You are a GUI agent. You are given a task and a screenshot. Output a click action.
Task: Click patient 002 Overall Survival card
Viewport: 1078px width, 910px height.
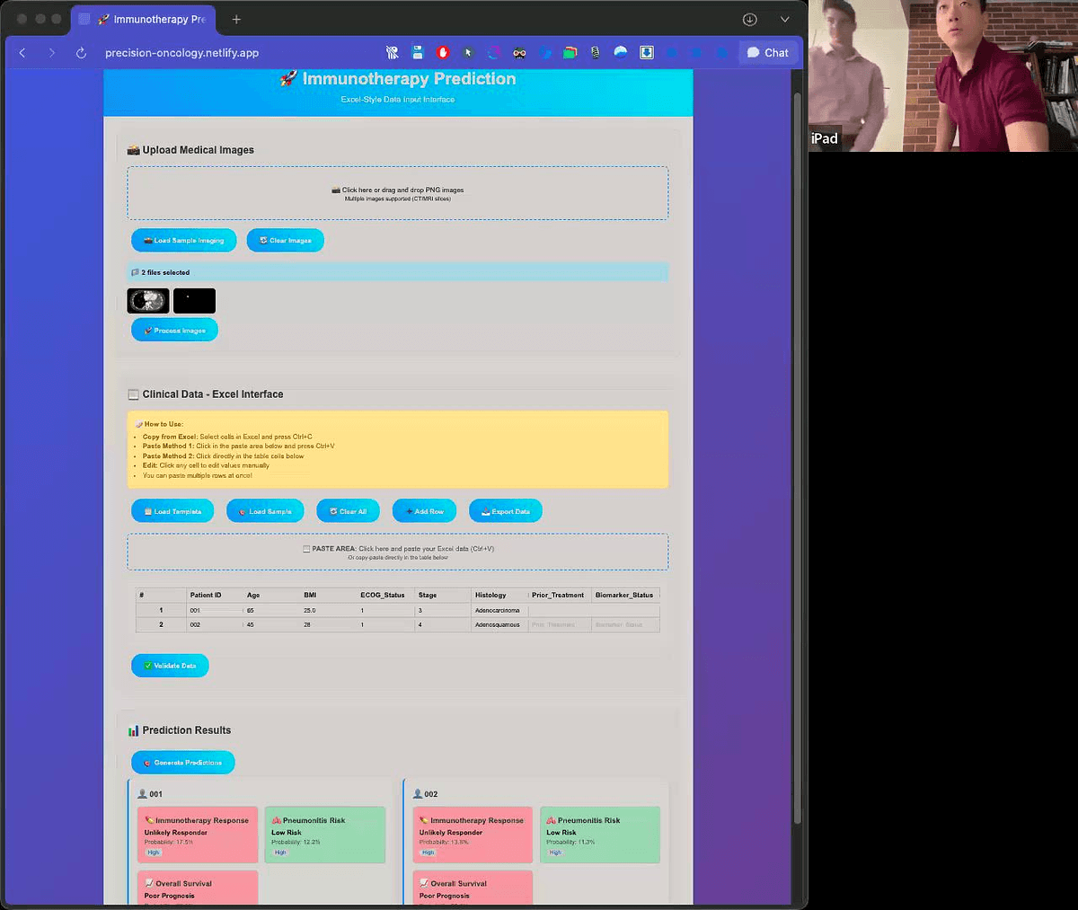[x=473, y=888]
